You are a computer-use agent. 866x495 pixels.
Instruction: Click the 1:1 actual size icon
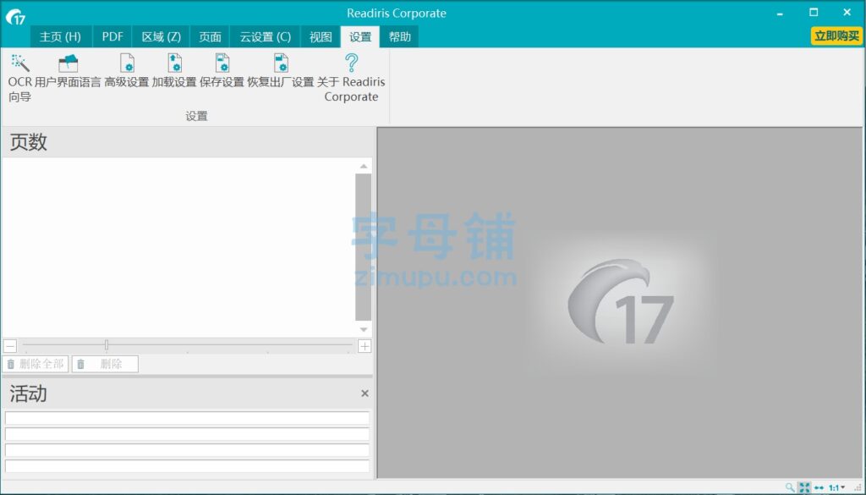pos(834,487)
